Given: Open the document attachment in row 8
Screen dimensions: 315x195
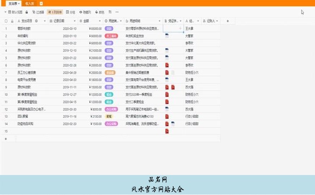Looking at the screenshot, I should tap(167, 80).
